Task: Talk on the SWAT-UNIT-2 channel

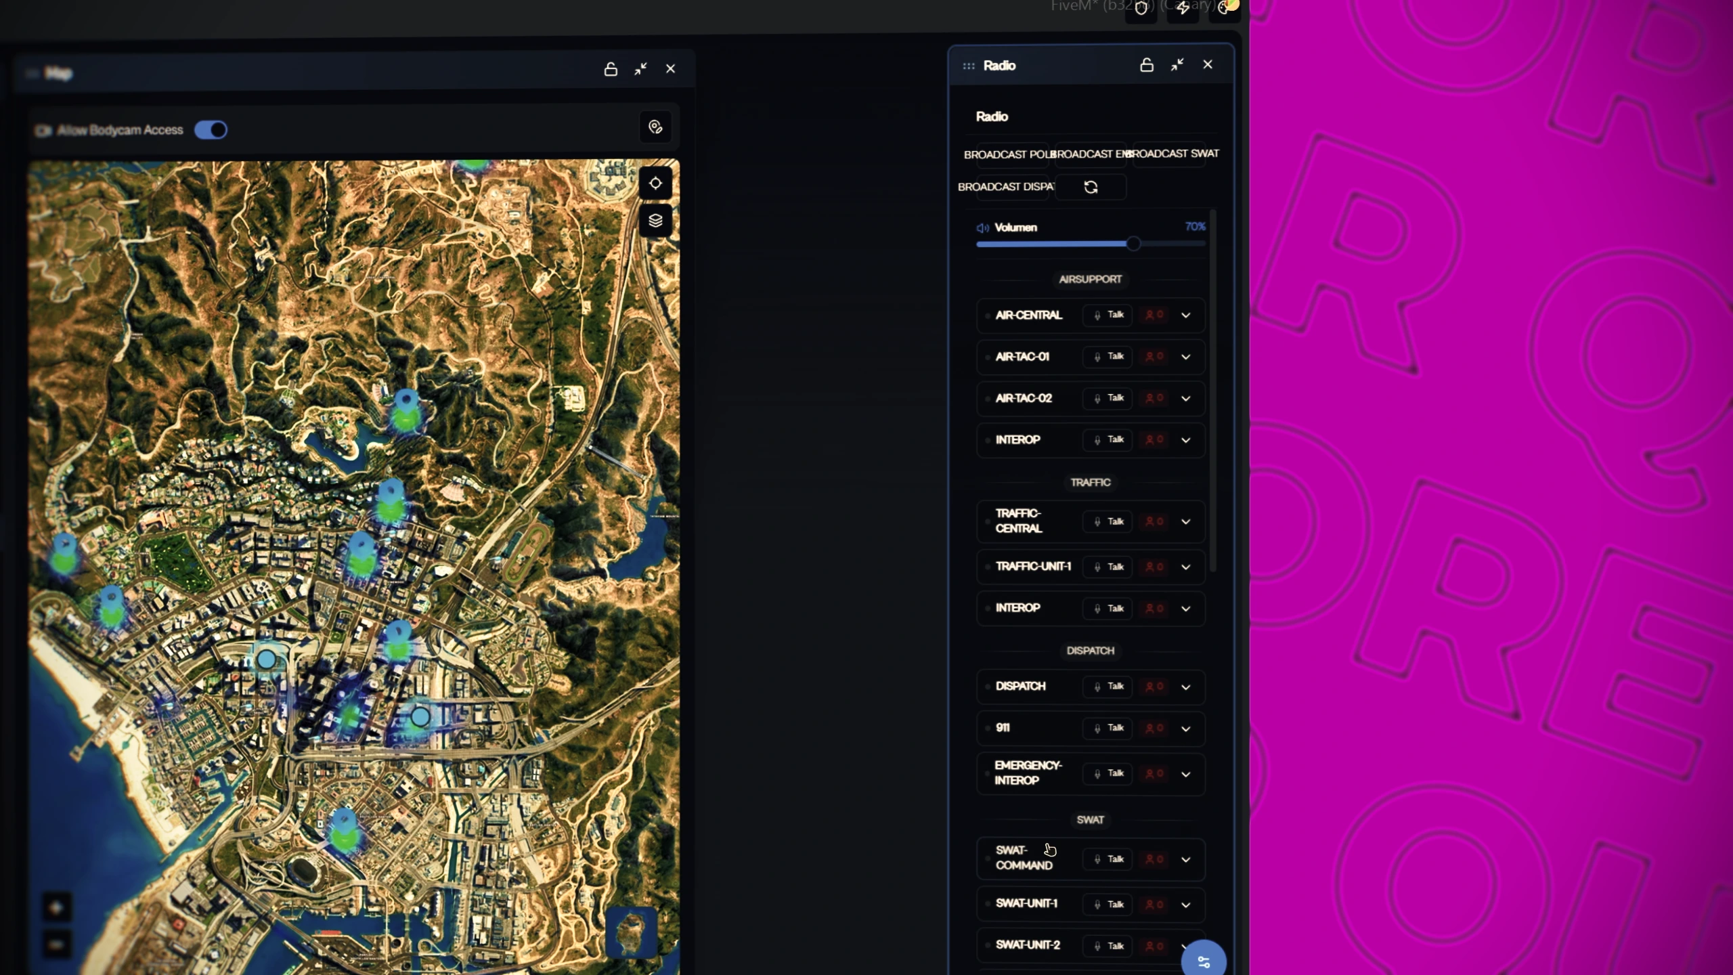Action: [1108, 946]
